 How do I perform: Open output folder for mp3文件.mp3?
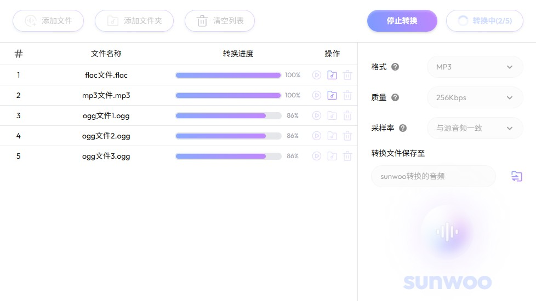(x=332, y=95)
